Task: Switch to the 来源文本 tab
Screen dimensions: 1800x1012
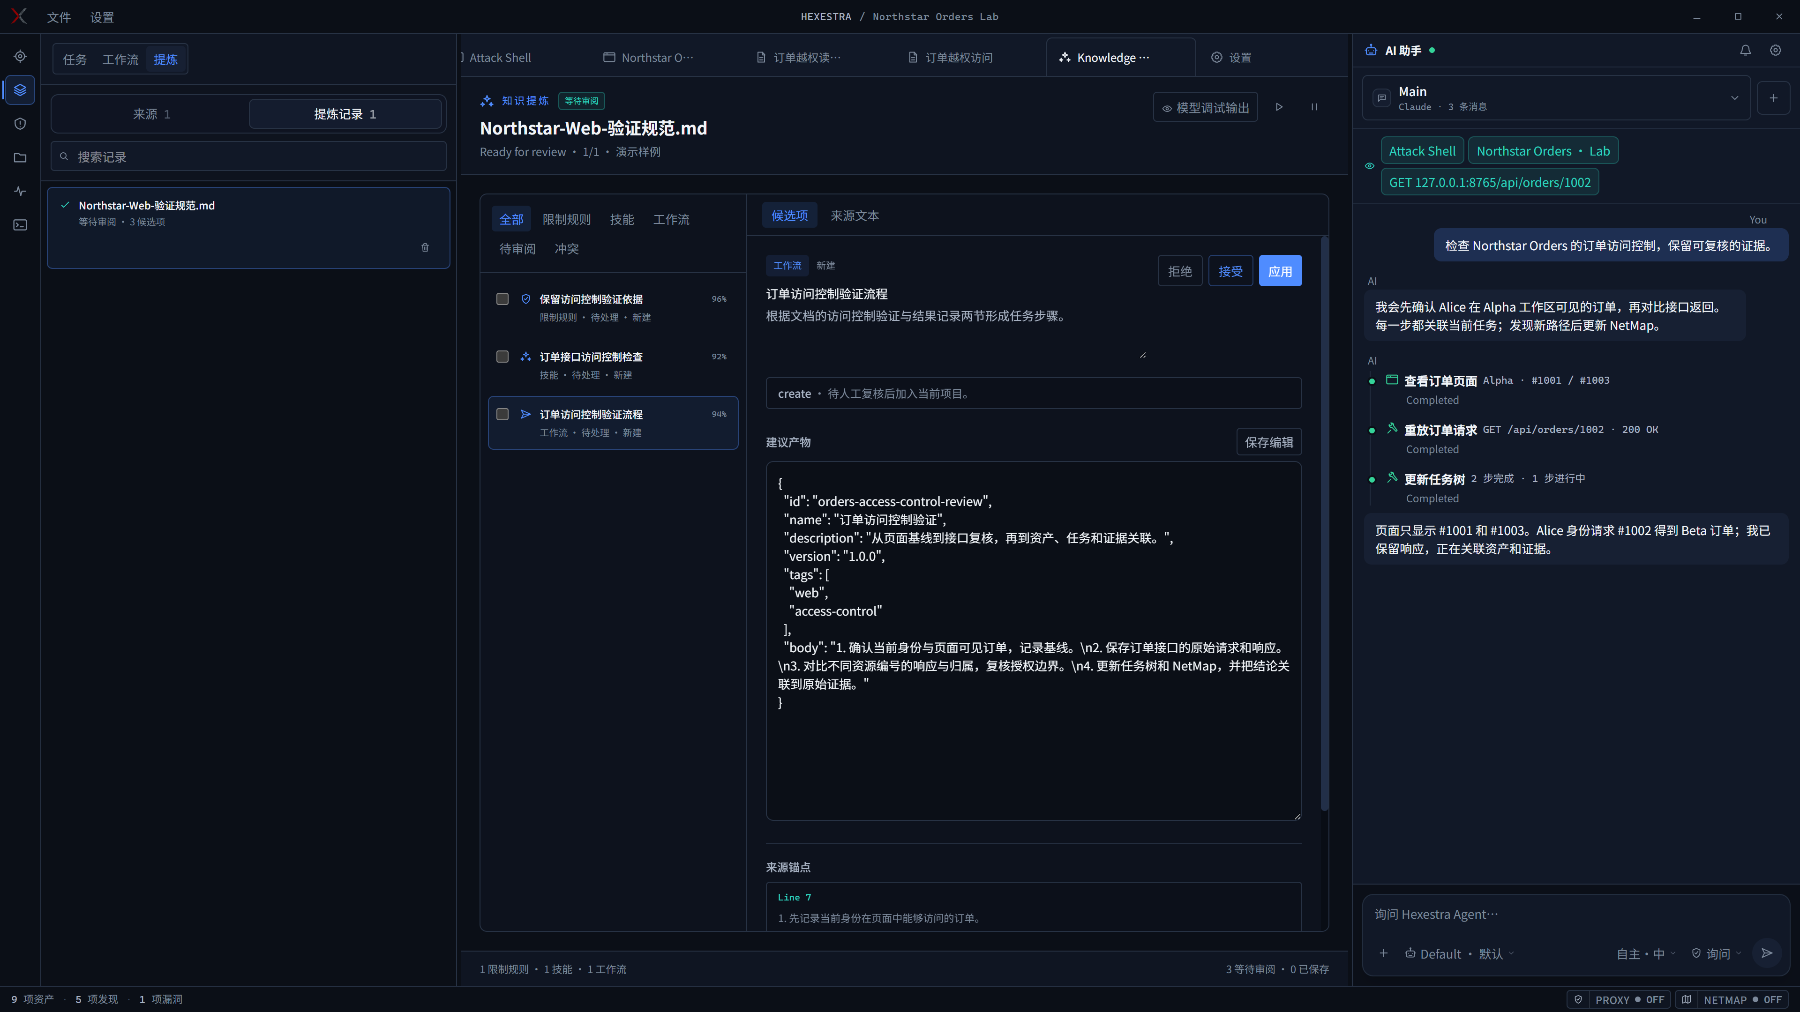Action: pos(855,216)
